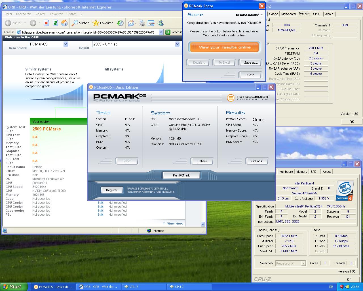
Task: Switch to PCMark05 - Basic Edition taskbar item
Action: tap(53, 287)
